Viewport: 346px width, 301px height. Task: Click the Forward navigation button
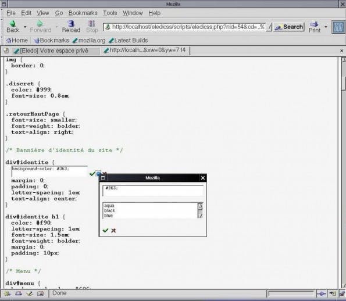[x=40, y=27]
